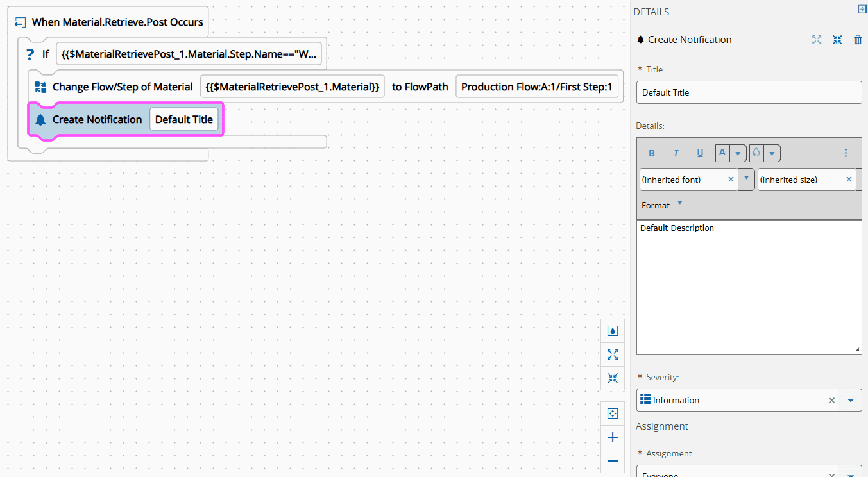Open the font color picker arrow
The image size is (868, 477).
(738, 153)
